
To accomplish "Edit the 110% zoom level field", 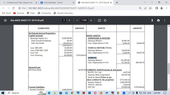I will coord(84,20).
